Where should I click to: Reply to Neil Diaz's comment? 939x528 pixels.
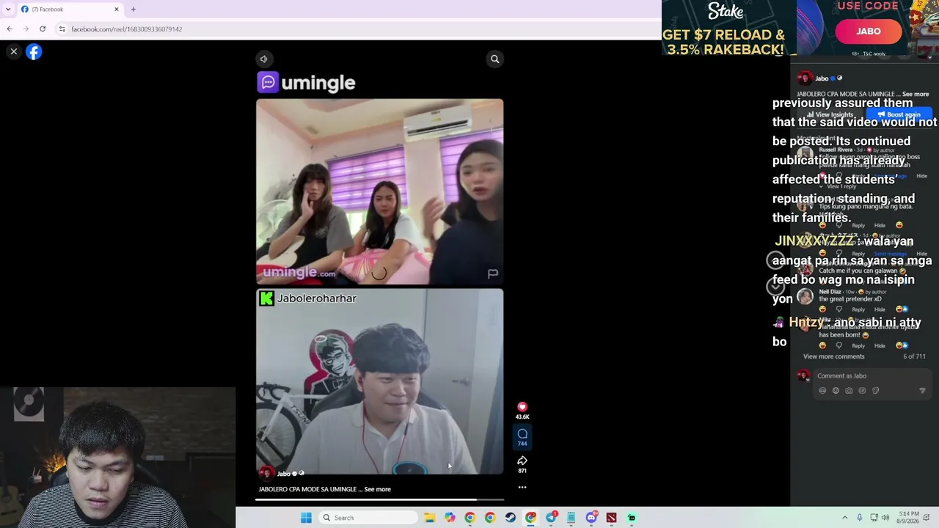click(x=858, y=309)
